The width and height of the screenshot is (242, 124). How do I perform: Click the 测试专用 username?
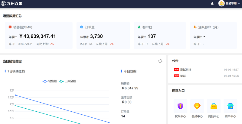point(231,4)
